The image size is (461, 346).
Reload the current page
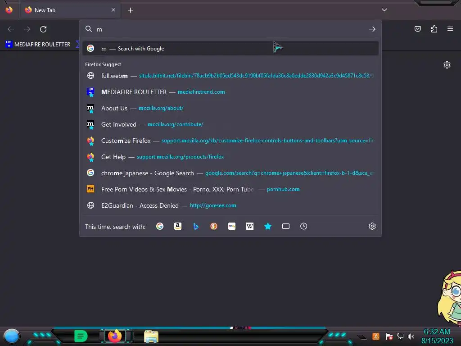click(43, 29)
